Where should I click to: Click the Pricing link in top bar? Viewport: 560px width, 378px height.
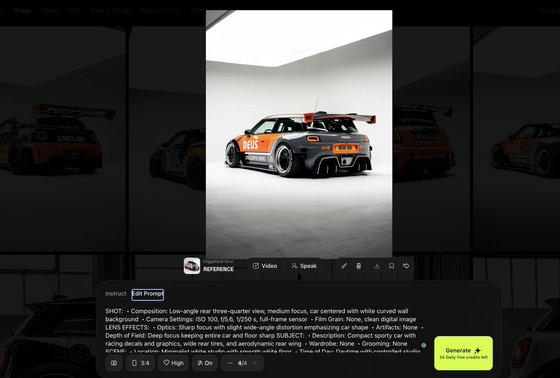point(550,10)
